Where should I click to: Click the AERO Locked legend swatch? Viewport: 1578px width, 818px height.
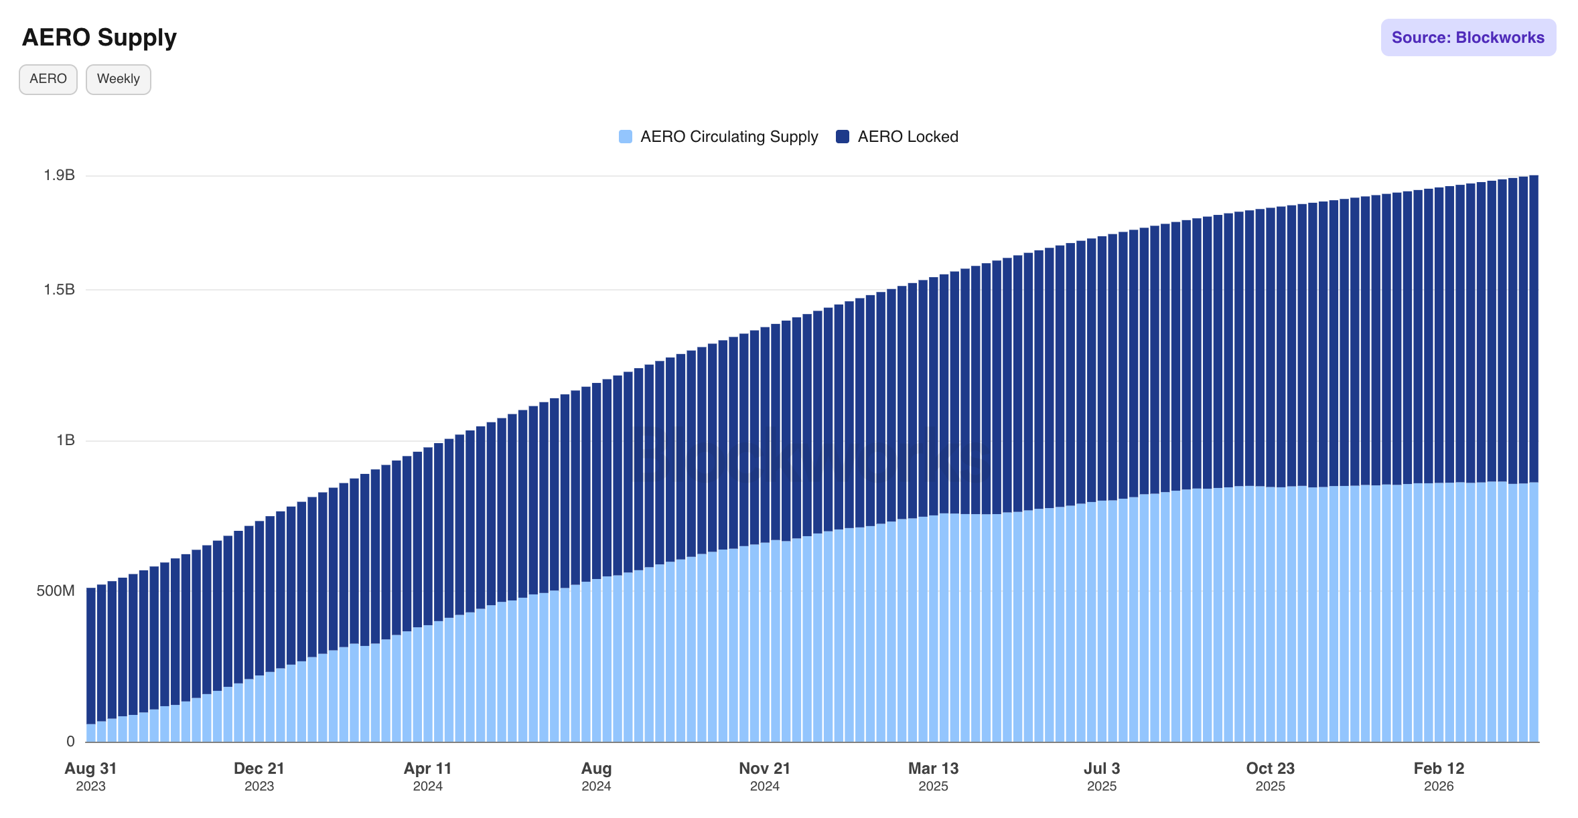(x=843, y=137)
